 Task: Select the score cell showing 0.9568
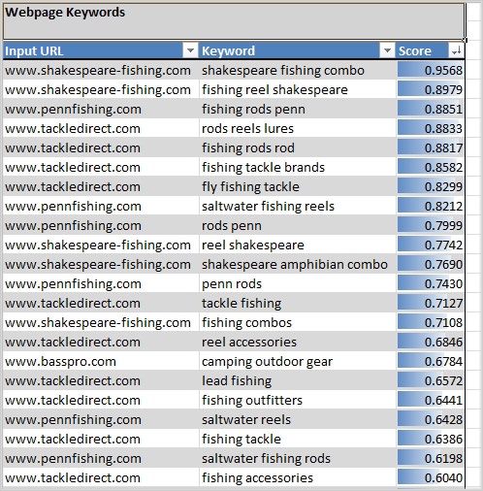(431, 70)
